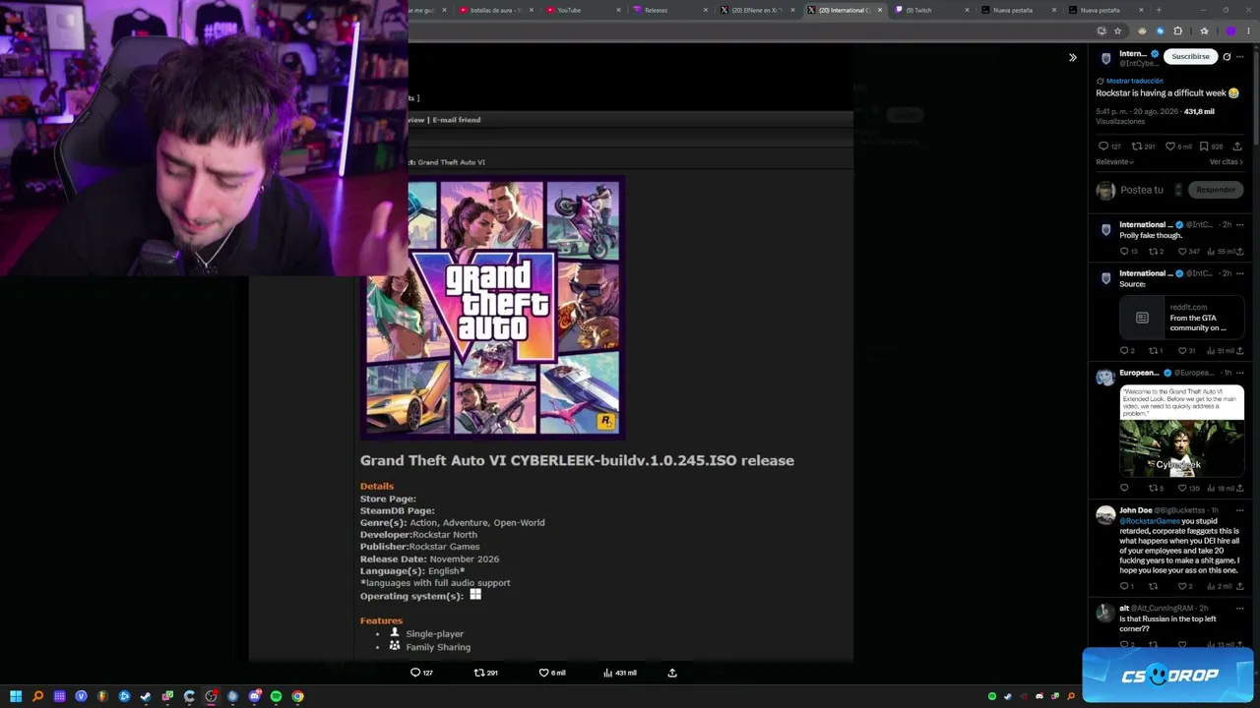
Task: Switch to the (9) Twitch tab
Action: (x=931, y=10)
